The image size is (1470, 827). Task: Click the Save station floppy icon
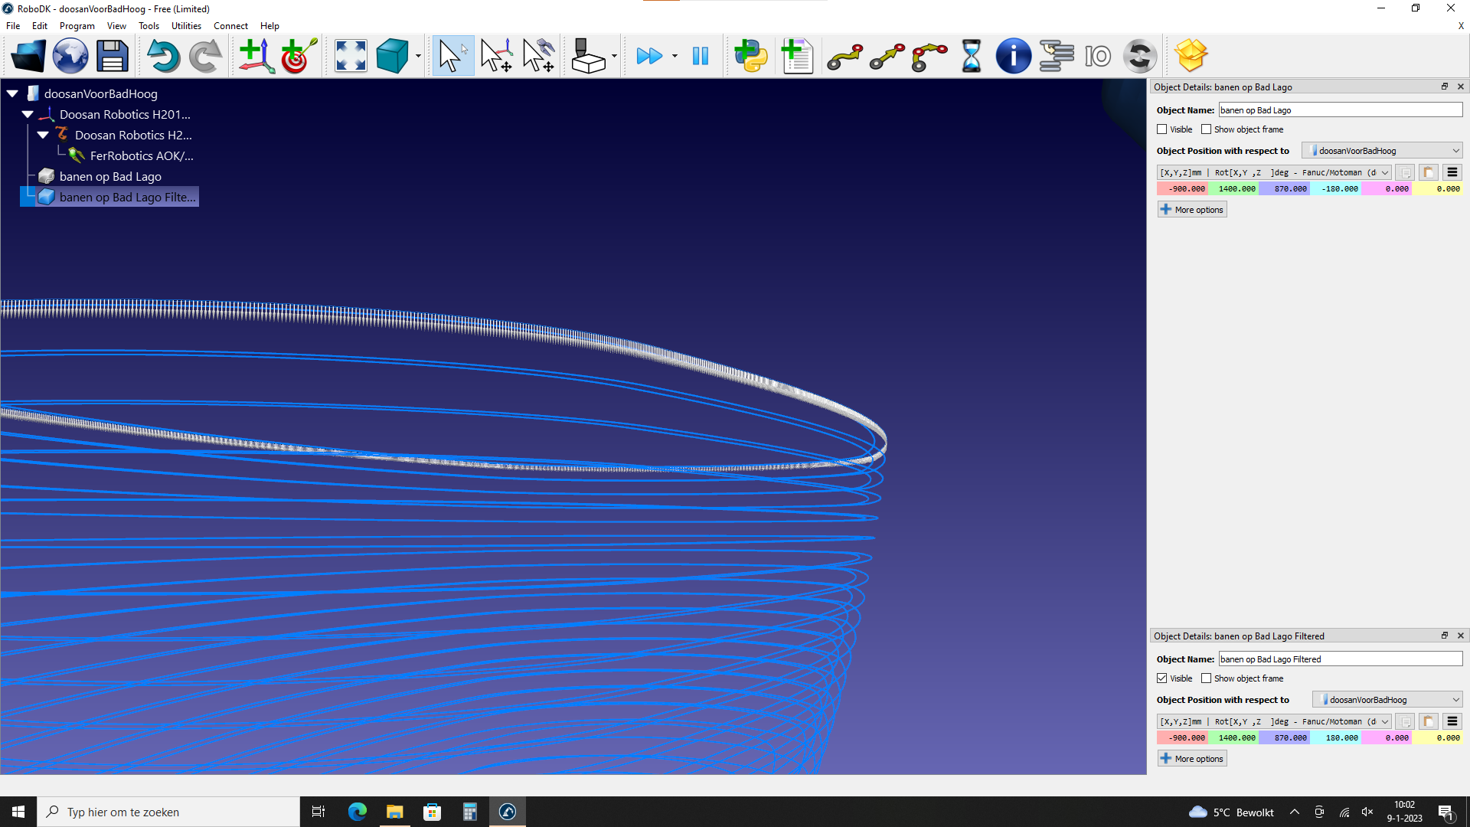(112, 56)
